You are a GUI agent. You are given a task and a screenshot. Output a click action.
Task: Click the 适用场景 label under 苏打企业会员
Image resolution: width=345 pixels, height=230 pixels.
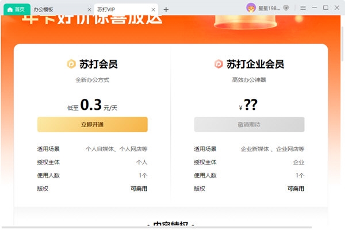pos(205,149)
